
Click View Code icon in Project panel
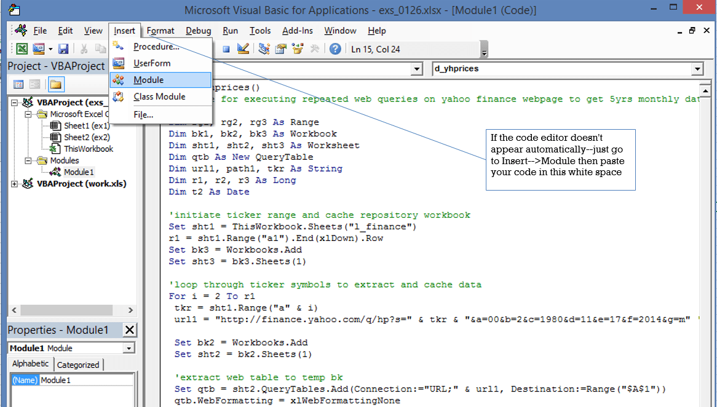pos(18,84)
